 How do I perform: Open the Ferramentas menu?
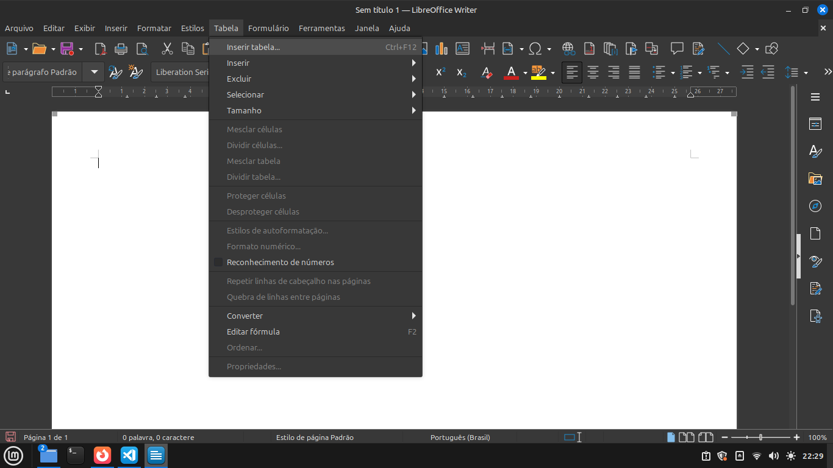coord(321,28)
